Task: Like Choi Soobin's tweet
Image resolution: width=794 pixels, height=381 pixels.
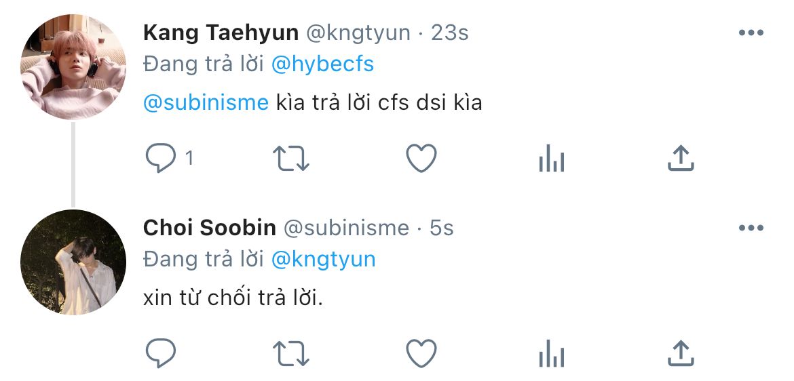Action: pos(421,353)
